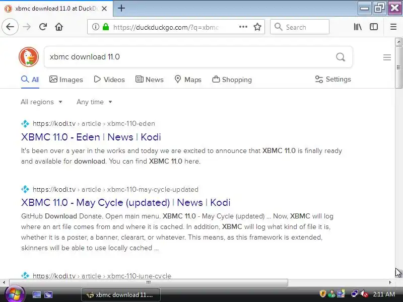403x302 pixels.
Task: Click the green secure connection padlock
Action: click(x=106, y=27)
